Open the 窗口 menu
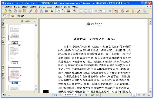 pyautogui.click(x=67, y=7)
